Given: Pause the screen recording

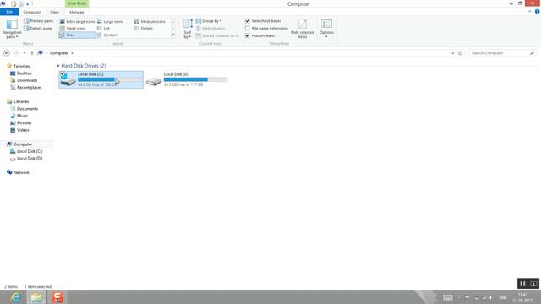Looking at the screenshot, I should point(522,284).
